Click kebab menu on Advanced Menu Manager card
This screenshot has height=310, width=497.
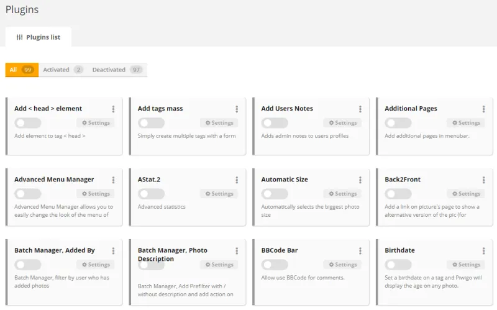click(113, 180)
